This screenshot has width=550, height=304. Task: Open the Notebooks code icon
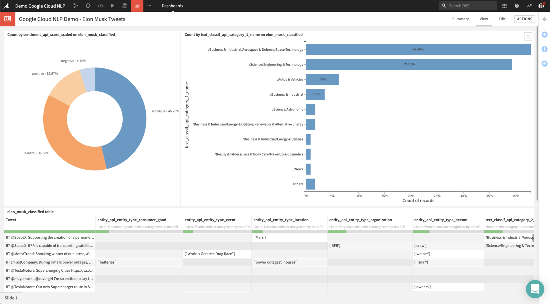pos(100,6)
